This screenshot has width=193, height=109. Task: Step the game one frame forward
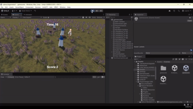(x=101, y=11)
